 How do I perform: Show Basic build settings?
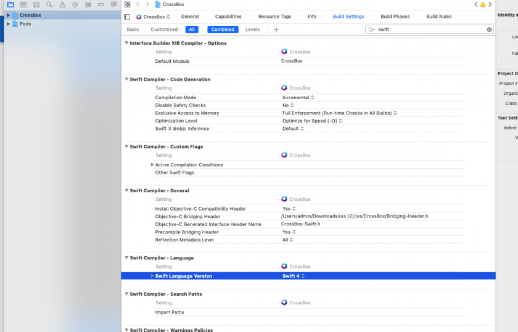(x=133, y=30)
